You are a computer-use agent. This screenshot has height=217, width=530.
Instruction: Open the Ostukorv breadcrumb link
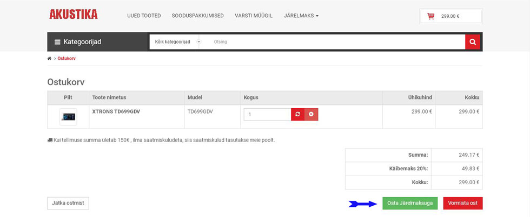[67, 59]
